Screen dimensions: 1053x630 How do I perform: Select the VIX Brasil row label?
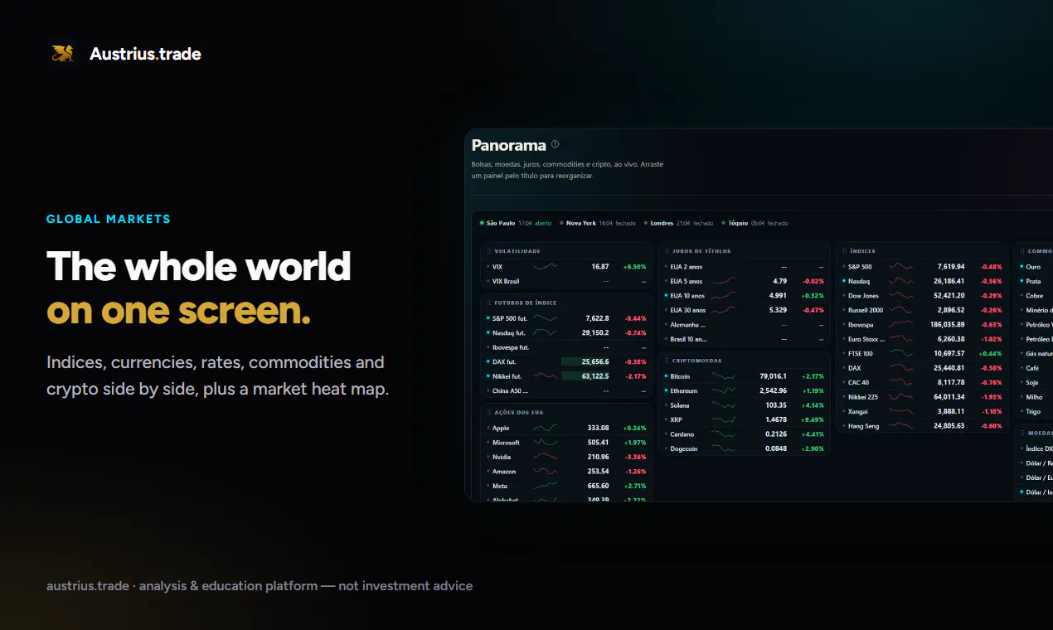point(506,282)
